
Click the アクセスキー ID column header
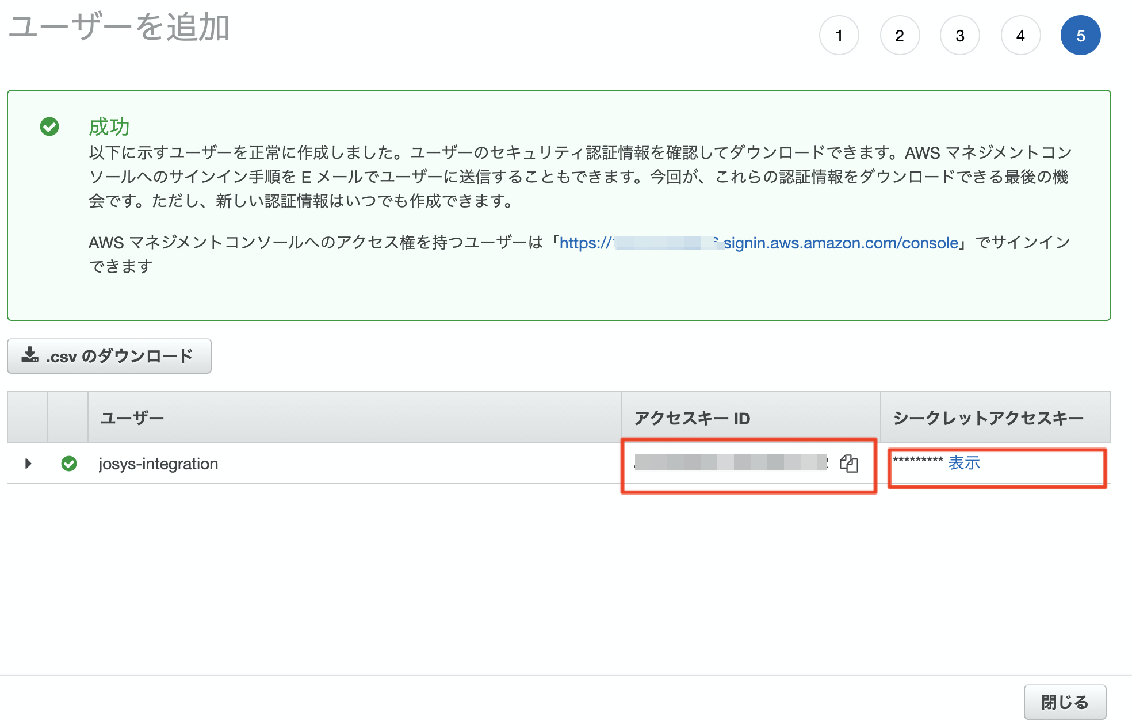692,418
